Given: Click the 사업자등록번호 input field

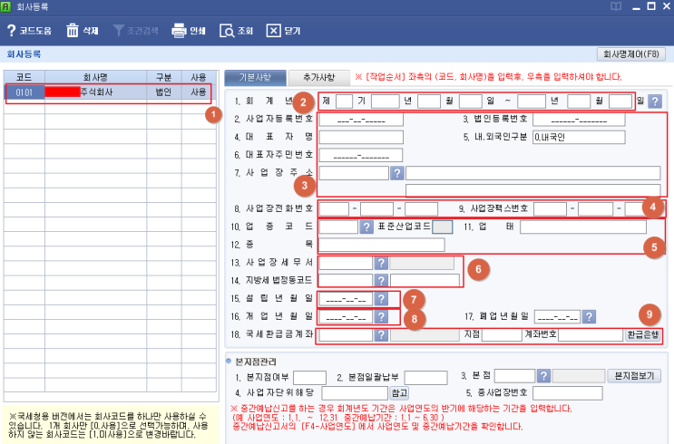Looking at the screenshot, I should coord(361,120).
